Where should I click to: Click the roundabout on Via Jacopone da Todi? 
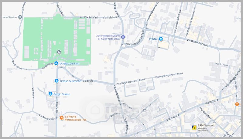pyautogui.click(x=123, y=47)
